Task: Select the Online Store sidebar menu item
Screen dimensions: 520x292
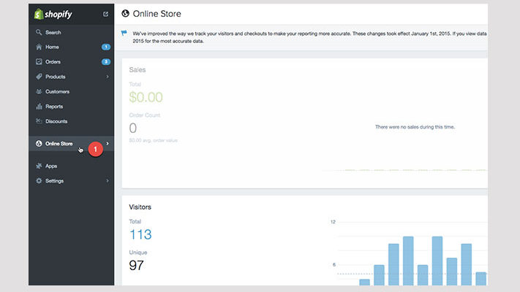Action: pyautogui.click(x=59, y=144)
